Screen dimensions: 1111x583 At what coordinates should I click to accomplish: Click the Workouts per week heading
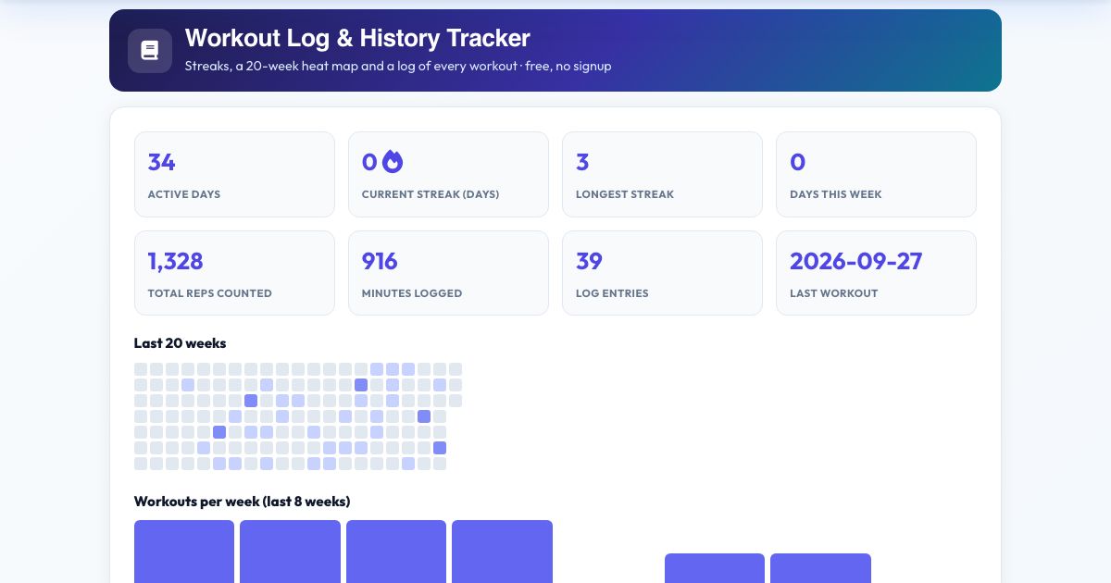(243, 502)
